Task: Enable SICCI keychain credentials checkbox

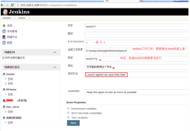Action: tap(68, 113)
